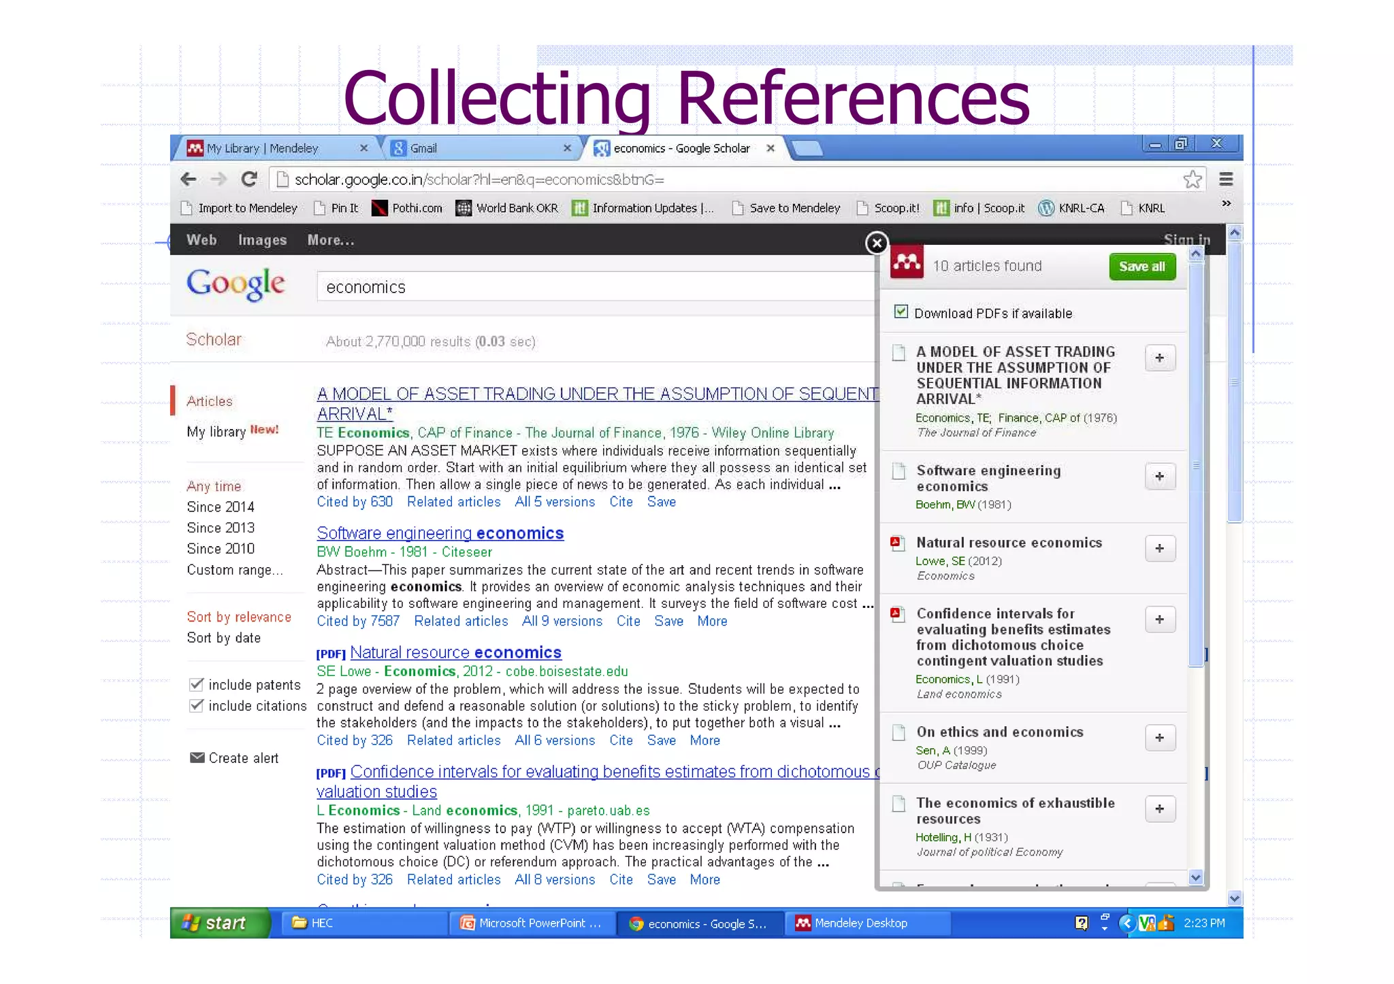
Task: Select Sort by date
Action: tap(224, 638)
